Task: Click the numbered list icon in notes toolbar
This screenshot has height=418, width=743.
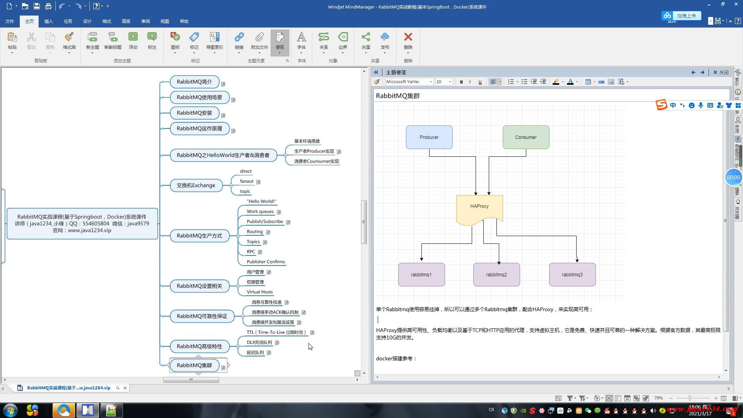Action: [x=511, y=82]
